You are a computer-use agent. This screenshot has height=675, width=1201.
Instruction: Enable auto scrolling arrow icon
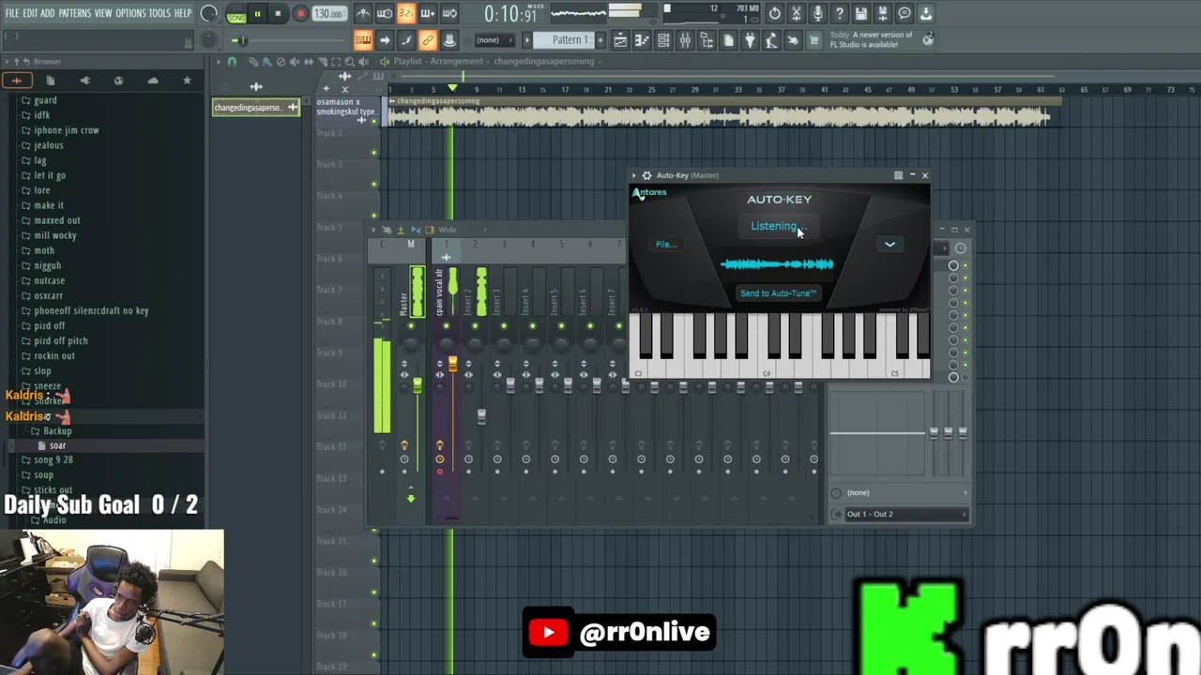coord(385,40)
